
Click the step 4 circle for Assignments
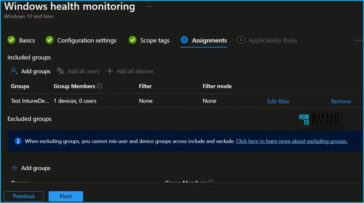tap(184, 40)
